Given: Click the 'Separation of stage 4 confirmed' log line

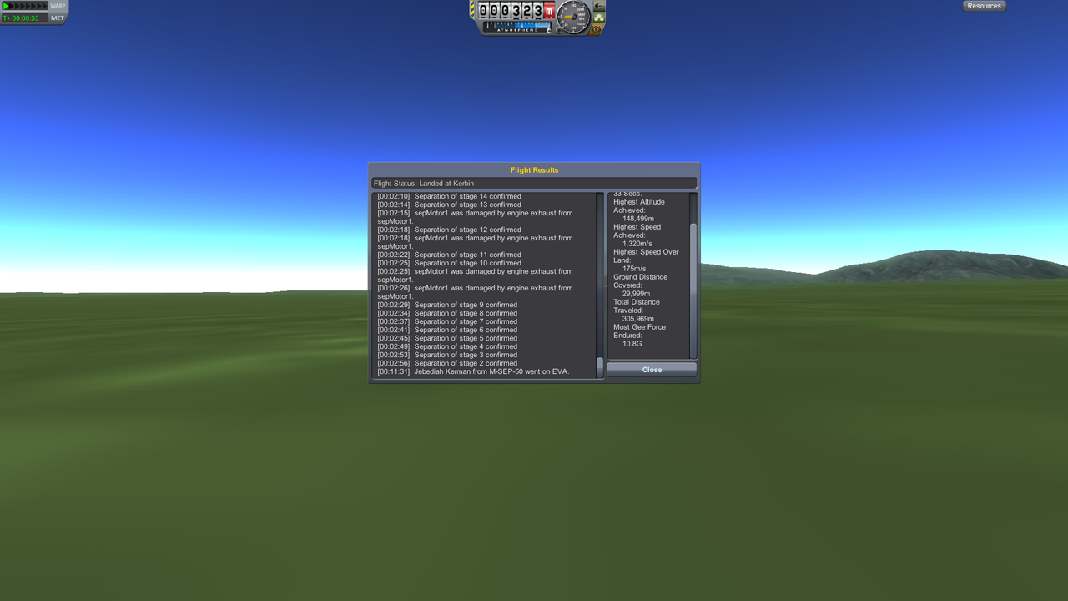Looking at the screenshot, I should (447, 346).
